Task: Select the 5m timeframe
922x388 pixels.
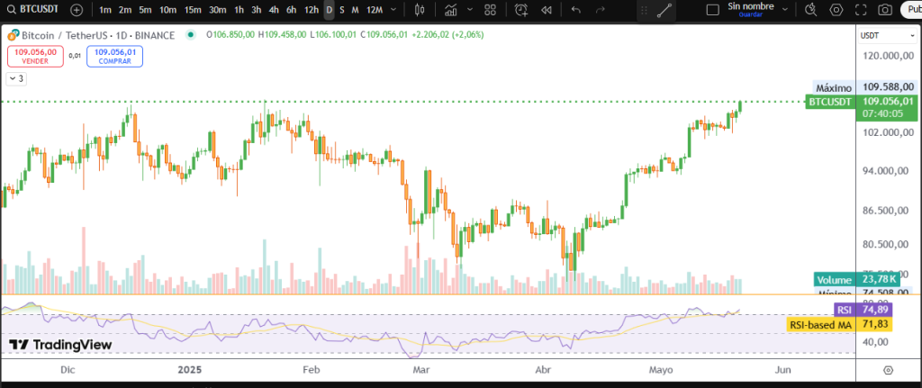Action: click(145, 9)
